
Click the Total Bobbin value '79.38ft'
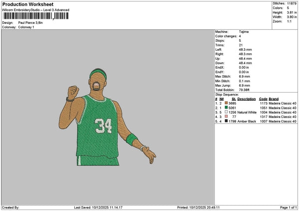(x=244, y=90)
